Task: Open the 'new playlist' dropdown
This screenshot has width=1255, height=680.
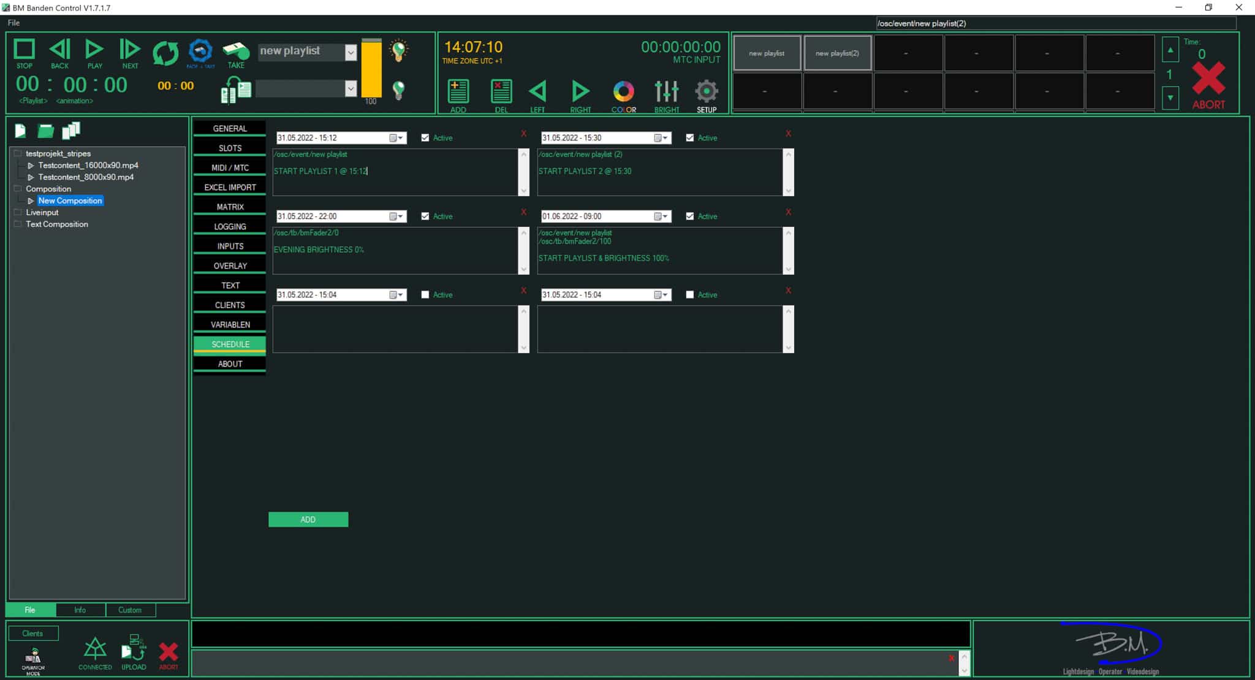Action: 351,52
